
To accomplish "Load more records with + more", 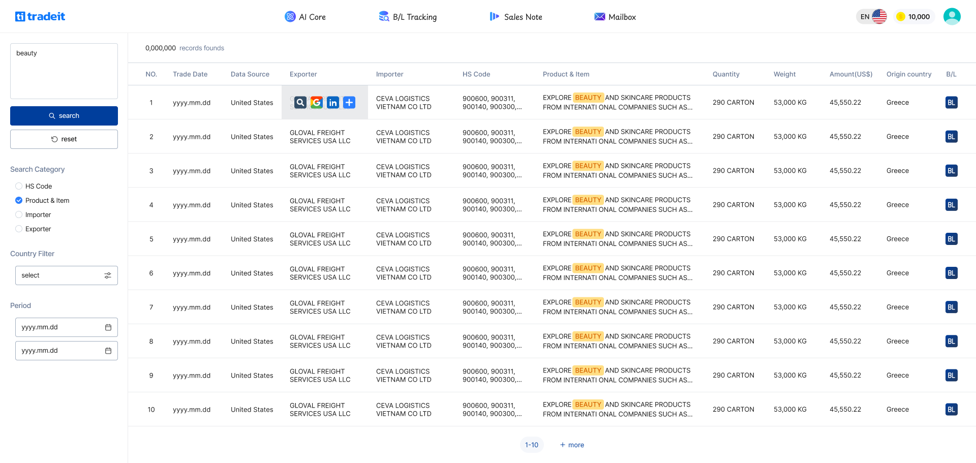I will point(572,445).
